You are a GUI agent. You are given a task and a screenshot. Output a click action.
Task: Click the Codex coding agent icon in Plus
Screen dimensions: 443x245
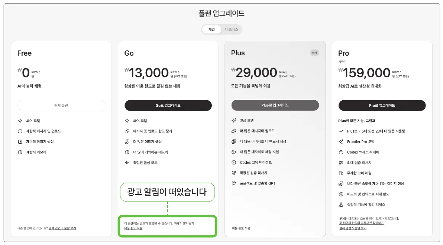[x=234, y=162]
